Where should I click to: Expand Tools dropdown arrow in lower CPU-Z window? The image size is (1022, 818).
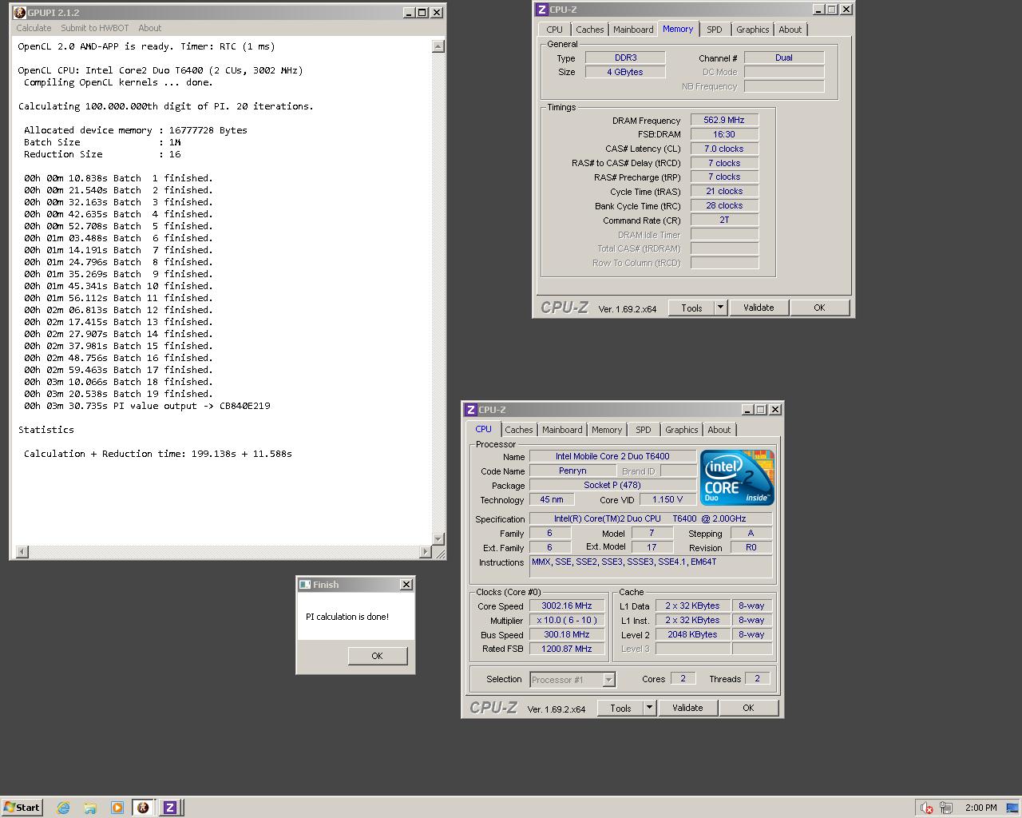tap(649, 708)
